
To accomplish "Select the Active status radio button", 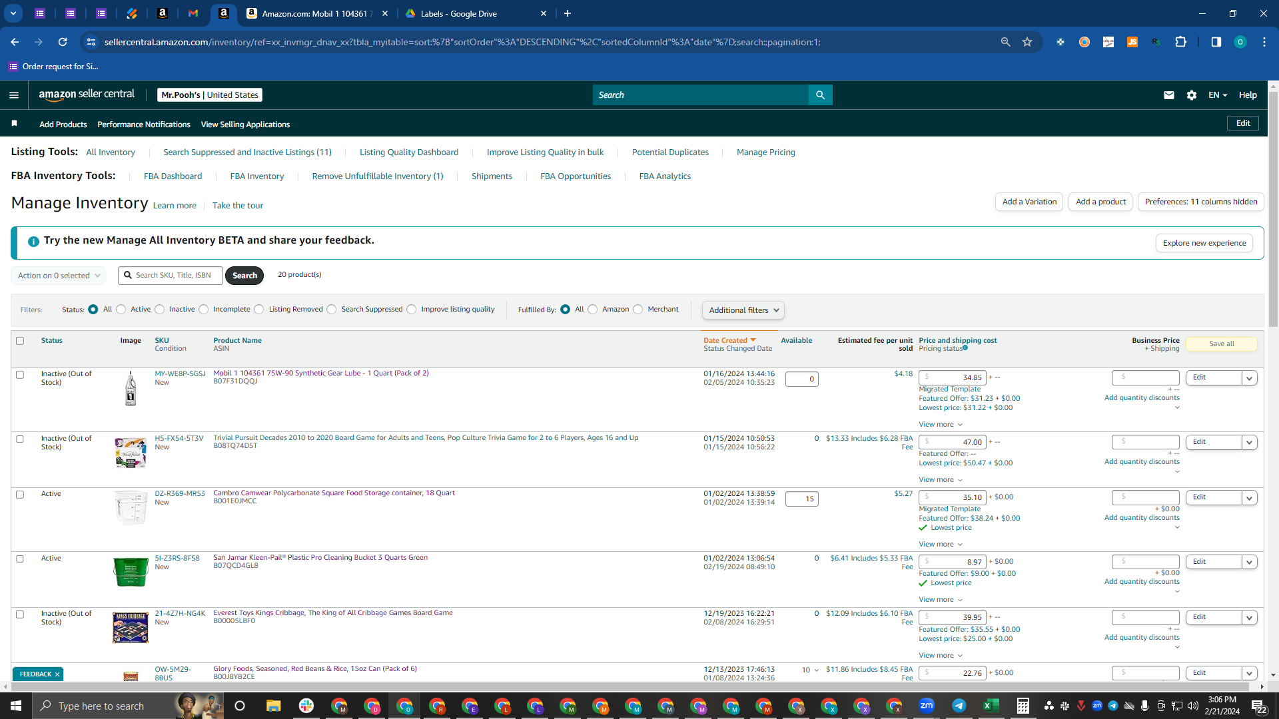I will 121,310.
